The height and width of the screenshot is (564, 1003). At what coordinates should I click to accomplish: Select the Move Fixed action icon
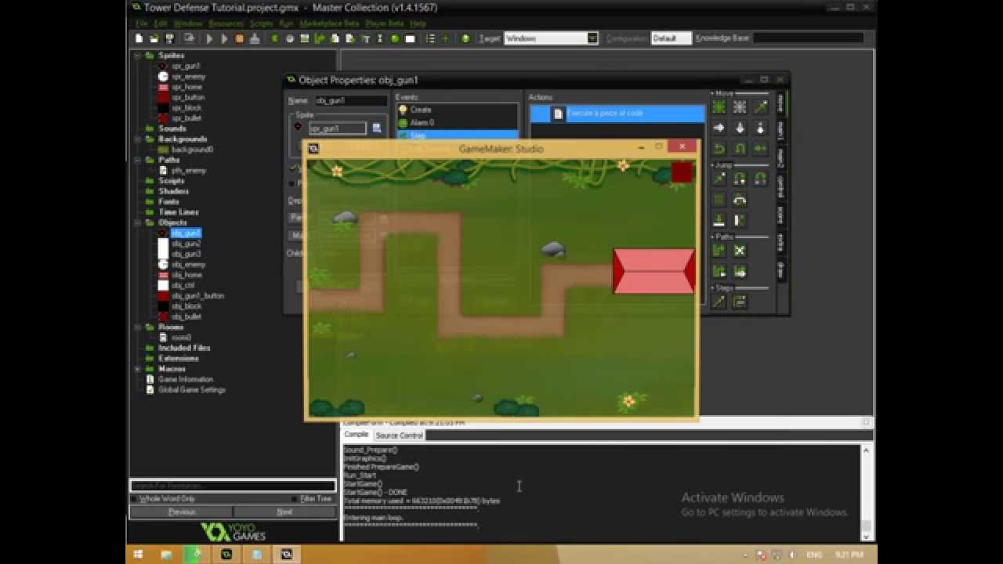719,107
